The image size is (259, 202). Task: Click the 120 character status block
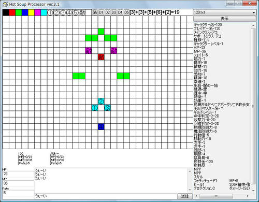(25, 158)
